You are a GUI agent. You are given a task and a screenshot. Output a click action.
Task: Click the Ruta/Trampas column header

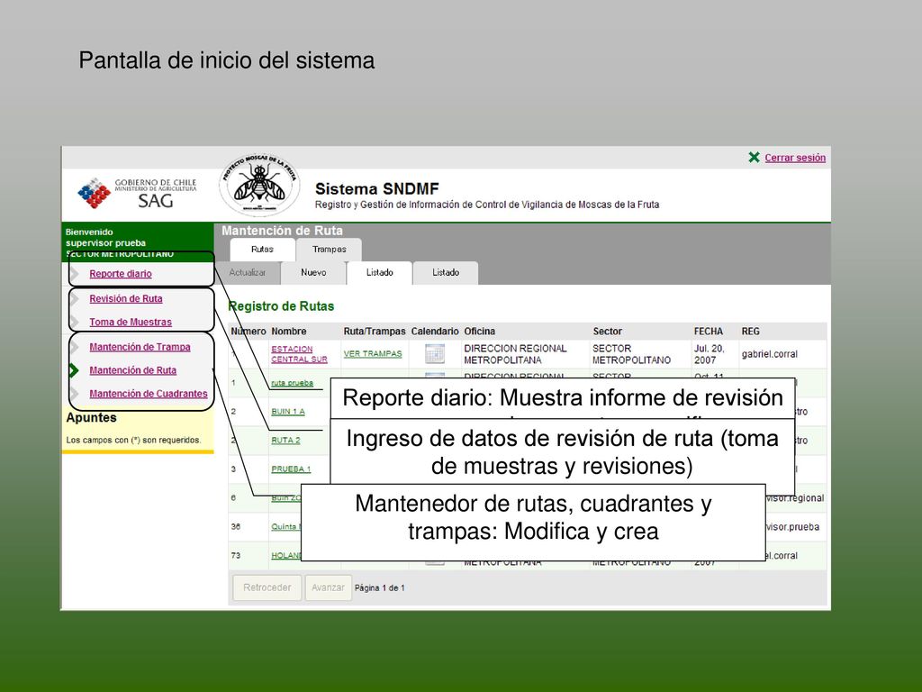click(375, 332)
